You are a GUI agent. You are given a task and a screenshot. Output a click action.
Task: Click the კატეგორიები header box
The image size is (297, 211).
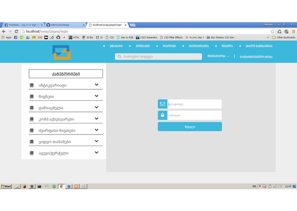[x=66, y=73]
